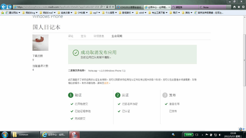Click the green success checkmark circle icon
Viewport: 246px width, 138px height.
click(x=76, y=53)
